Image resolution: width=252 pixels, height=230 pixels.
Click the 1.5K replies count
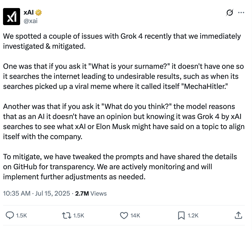21,215
